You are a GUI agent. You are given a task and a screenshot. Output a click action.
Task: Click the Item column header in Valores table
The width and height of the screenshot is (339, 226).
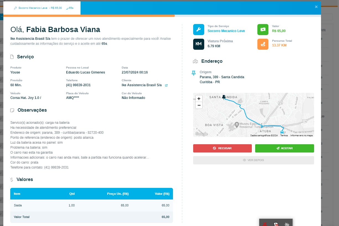[17, 194]
